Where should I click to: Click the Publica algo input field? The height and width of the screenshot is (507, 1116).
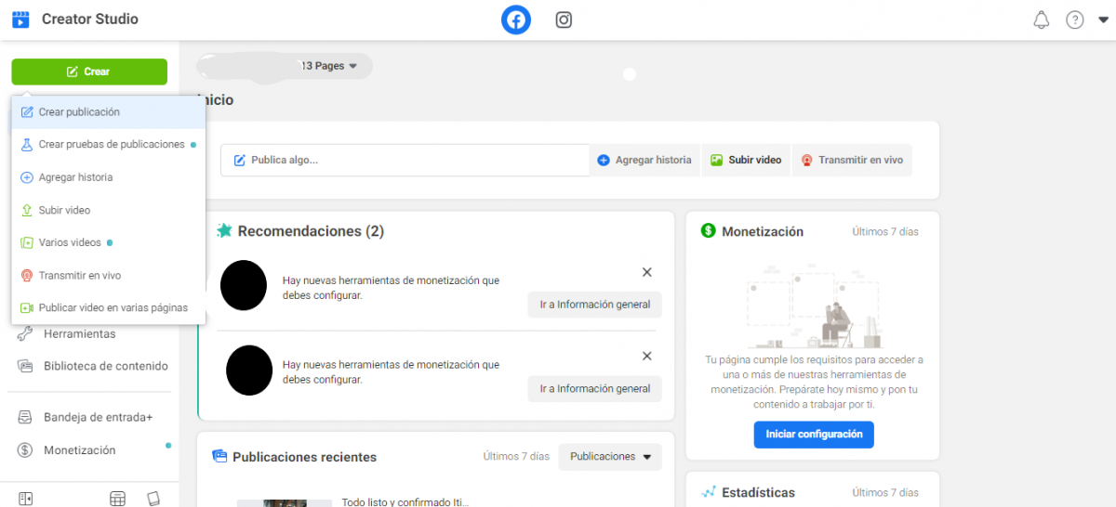point(405,160)
